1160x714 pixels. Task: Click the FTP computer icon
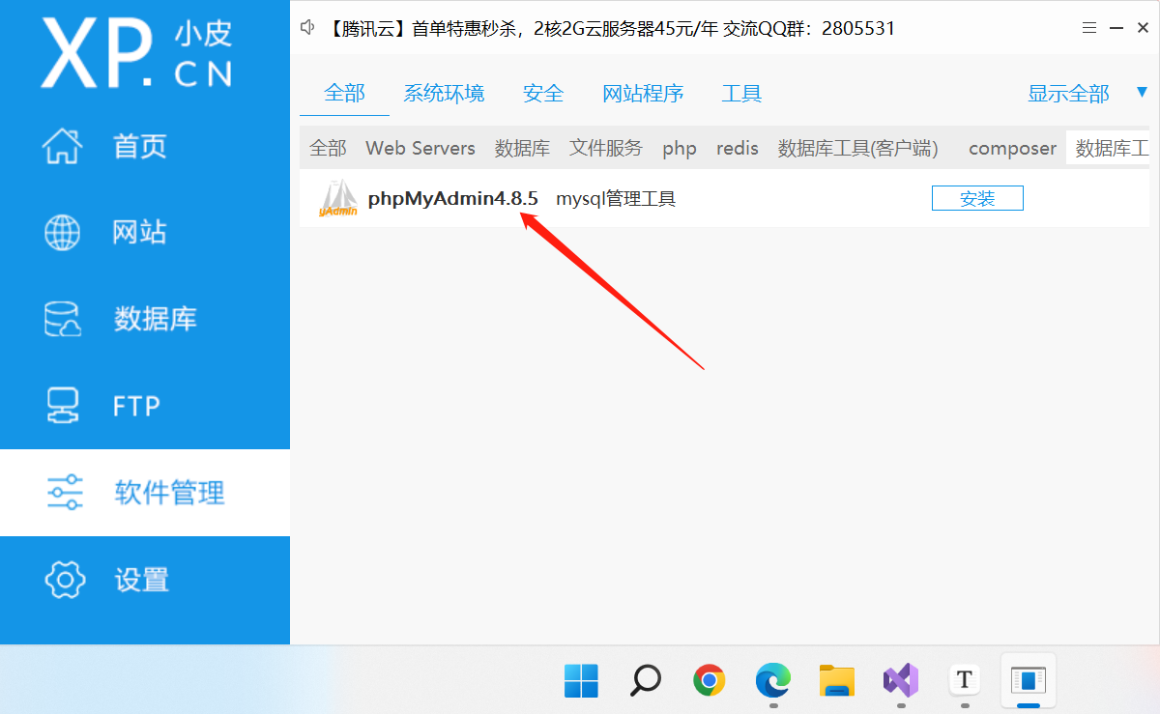tap(64, 406)
